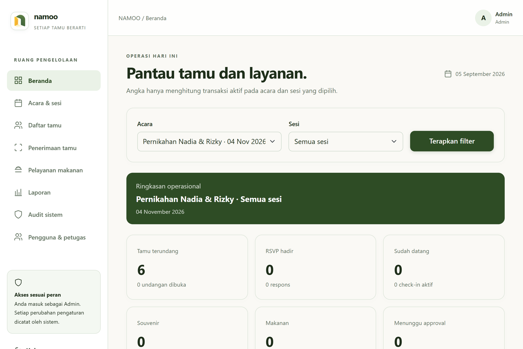Open Daftar tamu in sidebar

pos(54,125)
